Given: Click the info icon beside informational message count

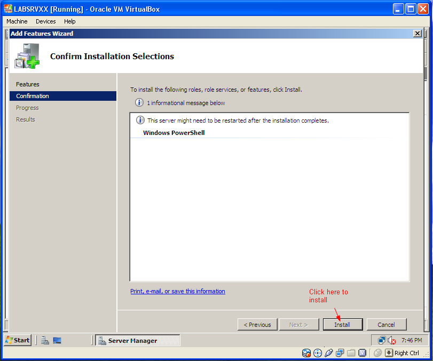Looking at the screenshot, I should (139, 102).
